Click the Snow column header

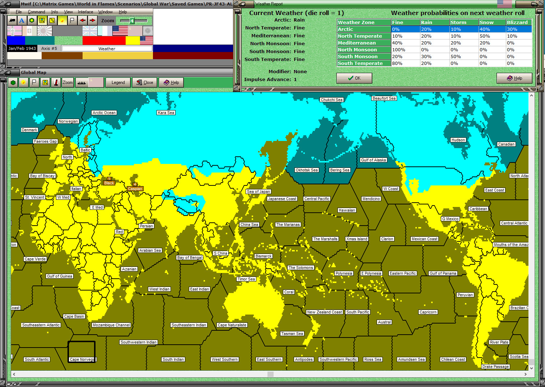coord(492,22)
